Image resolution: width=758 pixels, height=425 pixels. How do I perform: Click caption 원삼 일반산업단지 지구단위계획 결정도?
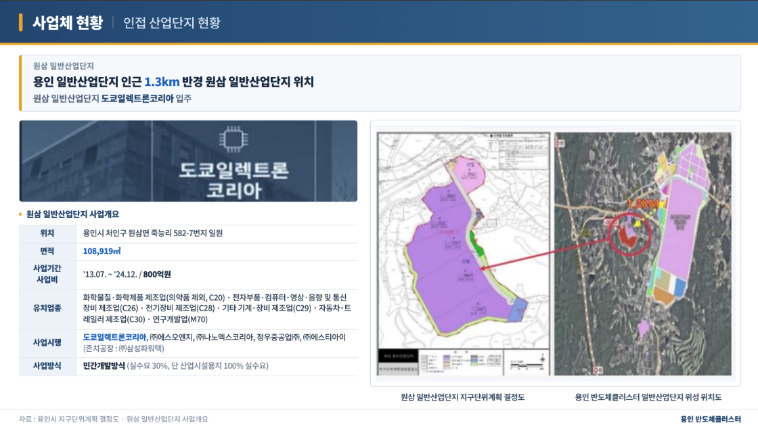tap(463, 397)
